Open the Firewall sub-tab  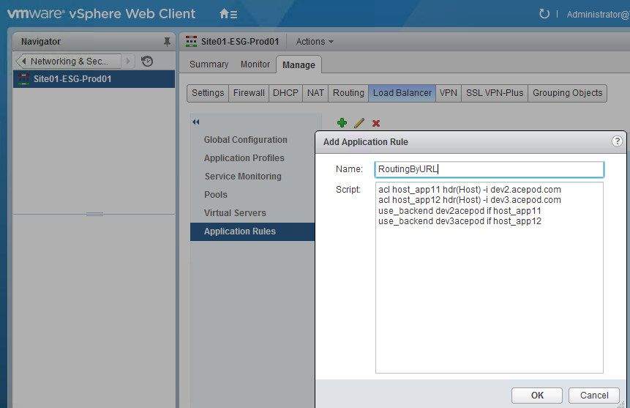[249, 93]
